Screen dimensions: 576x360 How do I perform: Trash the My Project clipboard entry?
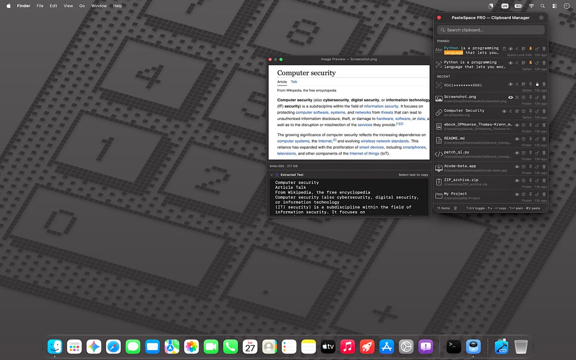pos(544,194)
